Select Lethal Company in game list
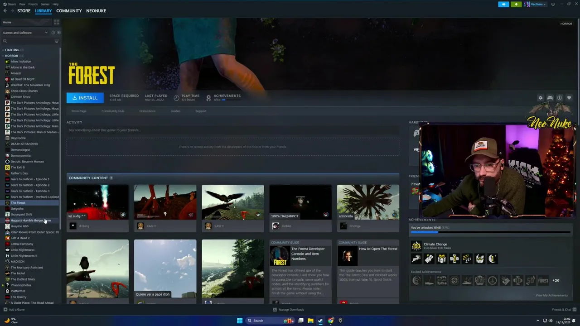Screen dimensions: 580x326 pos(22,244)
